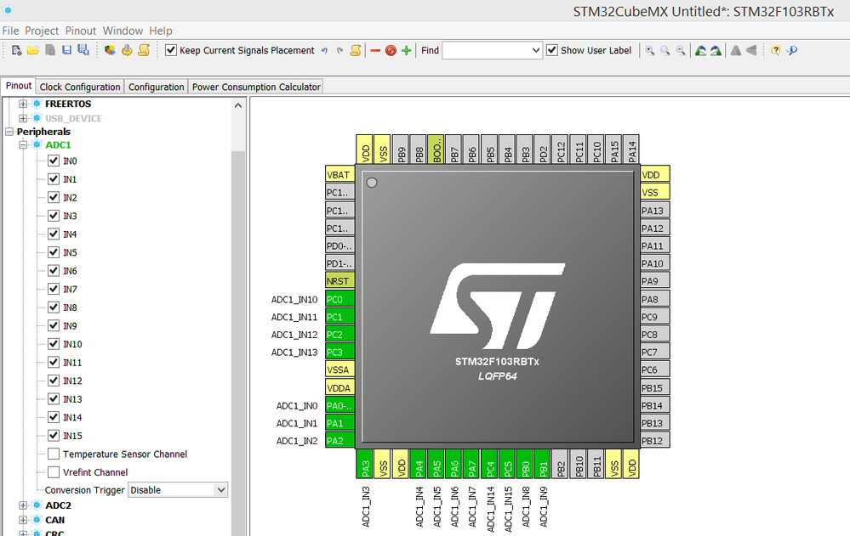This screenshot has height=536, width=850.
Task: Click the scroll icon beside the gear icon
Action: tap(144, 50)
